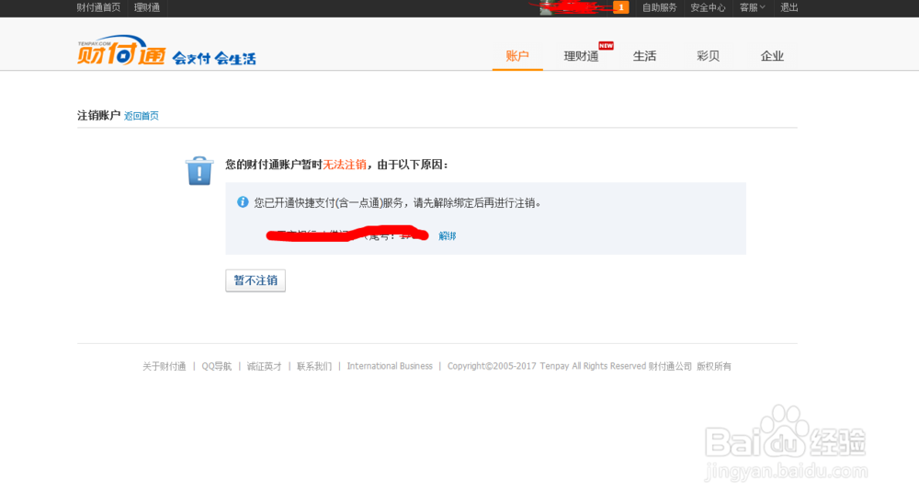Image resolution: width=919 pixels, height=503 pixels.
Task: Open 财付通首页 in the top bar
Action: [98, 7]
